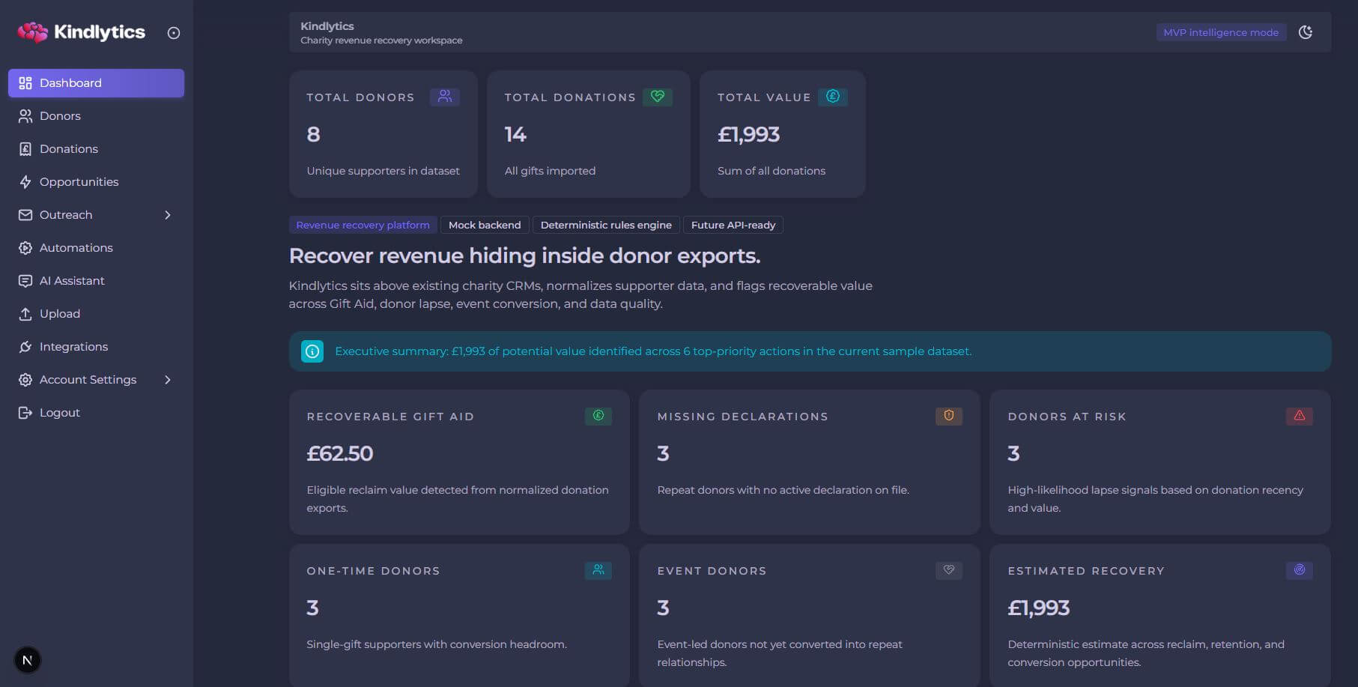Click the Logout door icon
The height and width of the screenshot is (687, 1358).
coord(25,413)
